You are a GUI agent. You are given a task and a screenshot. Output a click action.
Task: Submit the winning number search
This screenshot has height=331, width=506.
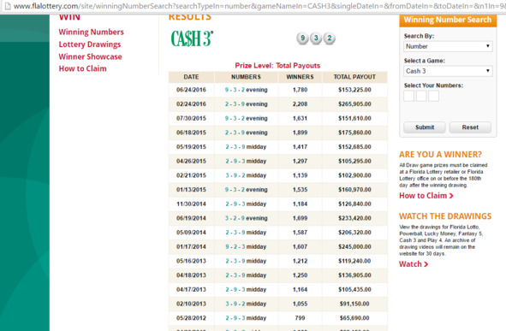point(425,127)
